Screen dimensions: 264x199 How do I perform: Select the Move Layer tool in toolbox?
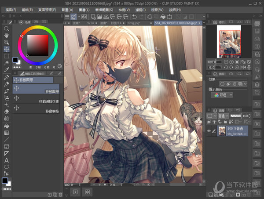pos(7,49)
